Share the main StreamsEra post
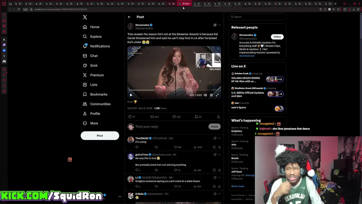The height and width of the screenshot is (204, 362). (218, 117)
